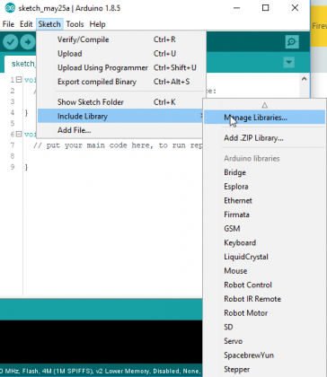This screenshot has width=327, height=377.
Task: Include the Esplora library
Action: 264,187
